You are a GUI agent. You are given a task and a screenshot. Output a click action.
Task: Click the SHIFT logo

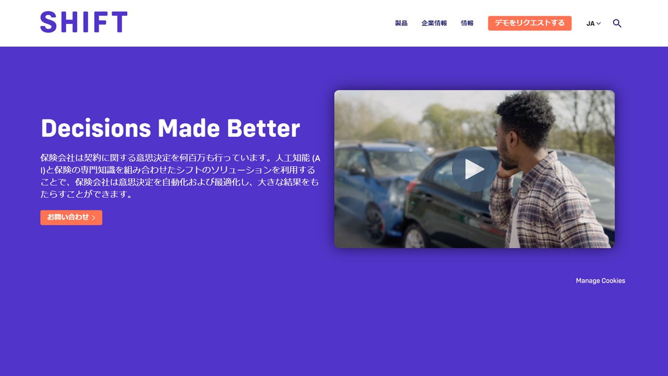point(83,22)
